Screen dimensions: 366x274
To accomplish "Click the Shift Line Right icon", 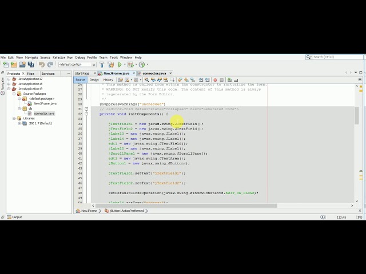I will click(207, 80).
